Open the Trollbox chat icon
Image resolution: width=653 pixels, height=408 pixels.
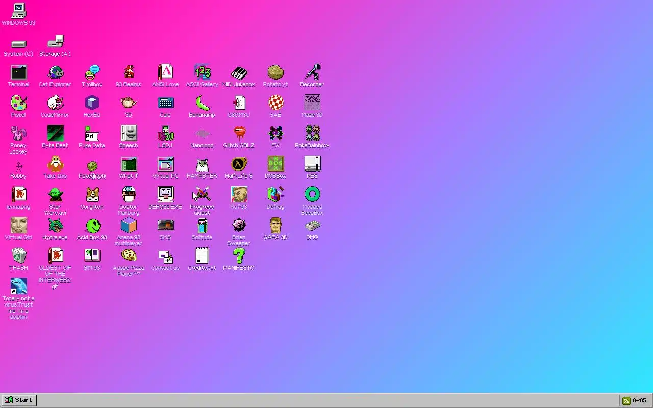click(92, 72)
